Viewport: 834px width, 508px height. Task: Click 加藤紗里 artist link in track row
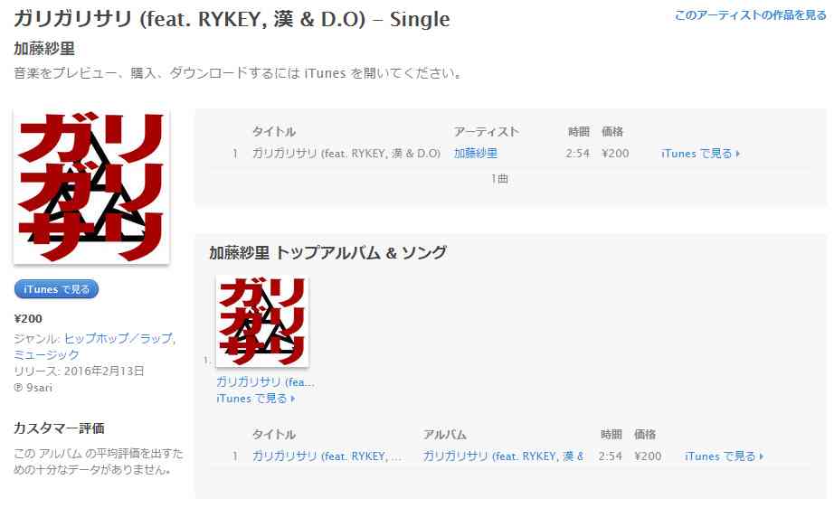coord(476,153)
